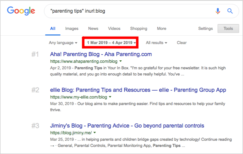Click the snippet text starting 'Mar 25, 2019'
Screen dimensions: 243x154
141,143
